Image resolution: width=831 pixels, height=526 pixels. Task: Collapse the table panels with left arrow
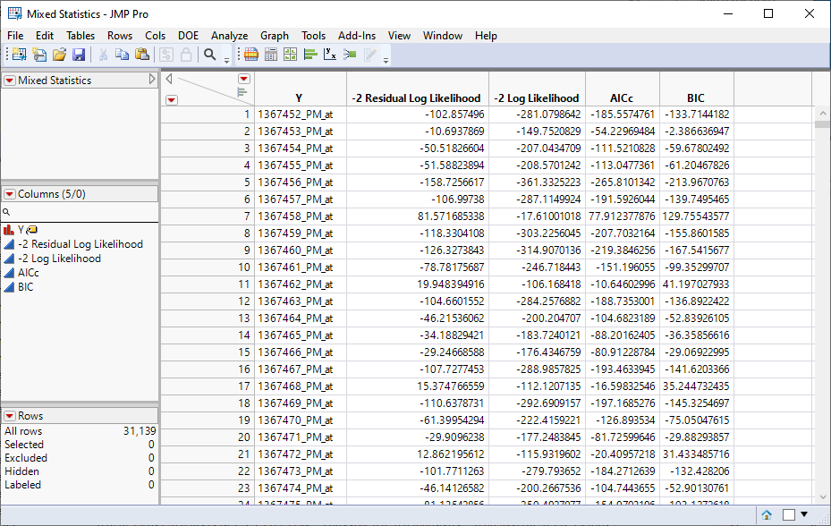(x=169, y=80)
